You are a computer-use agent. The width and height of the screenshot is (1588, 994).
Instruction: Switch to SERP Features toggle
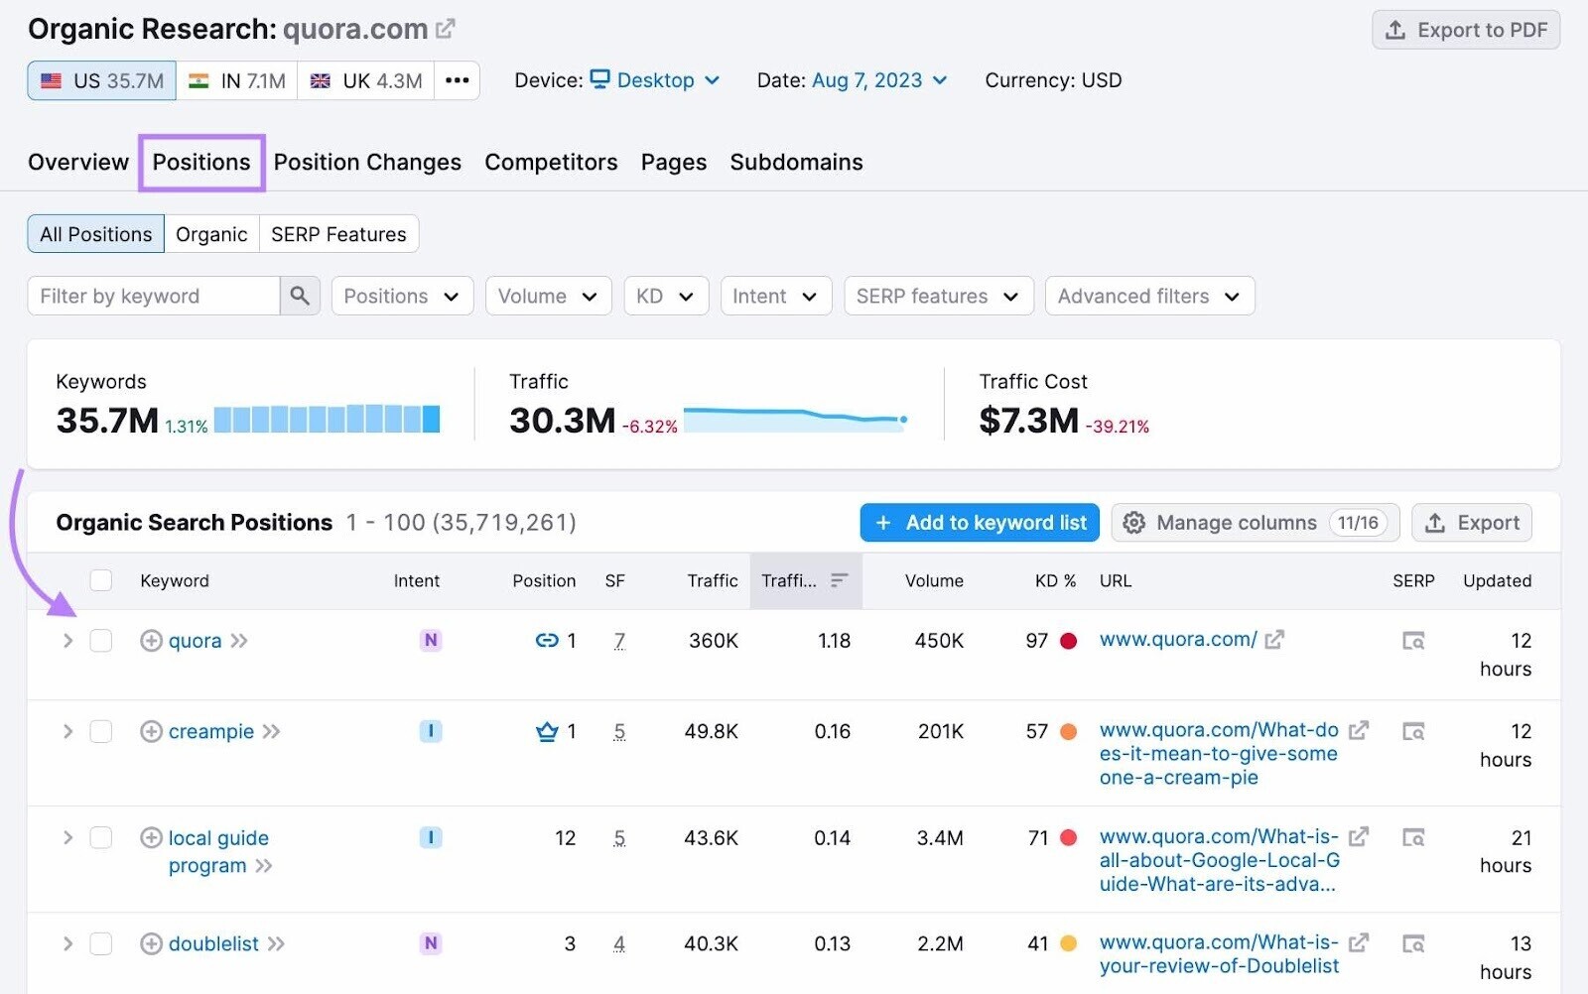tap(338, 234)
